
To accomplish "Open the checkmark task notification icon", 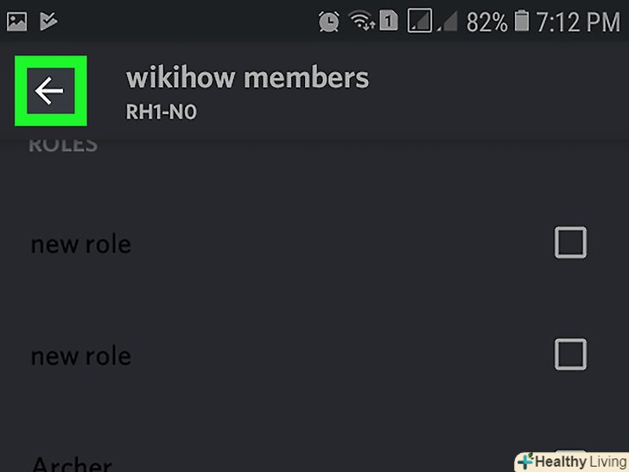I will 48,22.
